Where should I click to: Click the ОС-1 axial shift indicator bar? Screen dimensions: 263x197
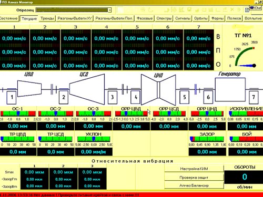pyautogui.click(x=18, y=113)
